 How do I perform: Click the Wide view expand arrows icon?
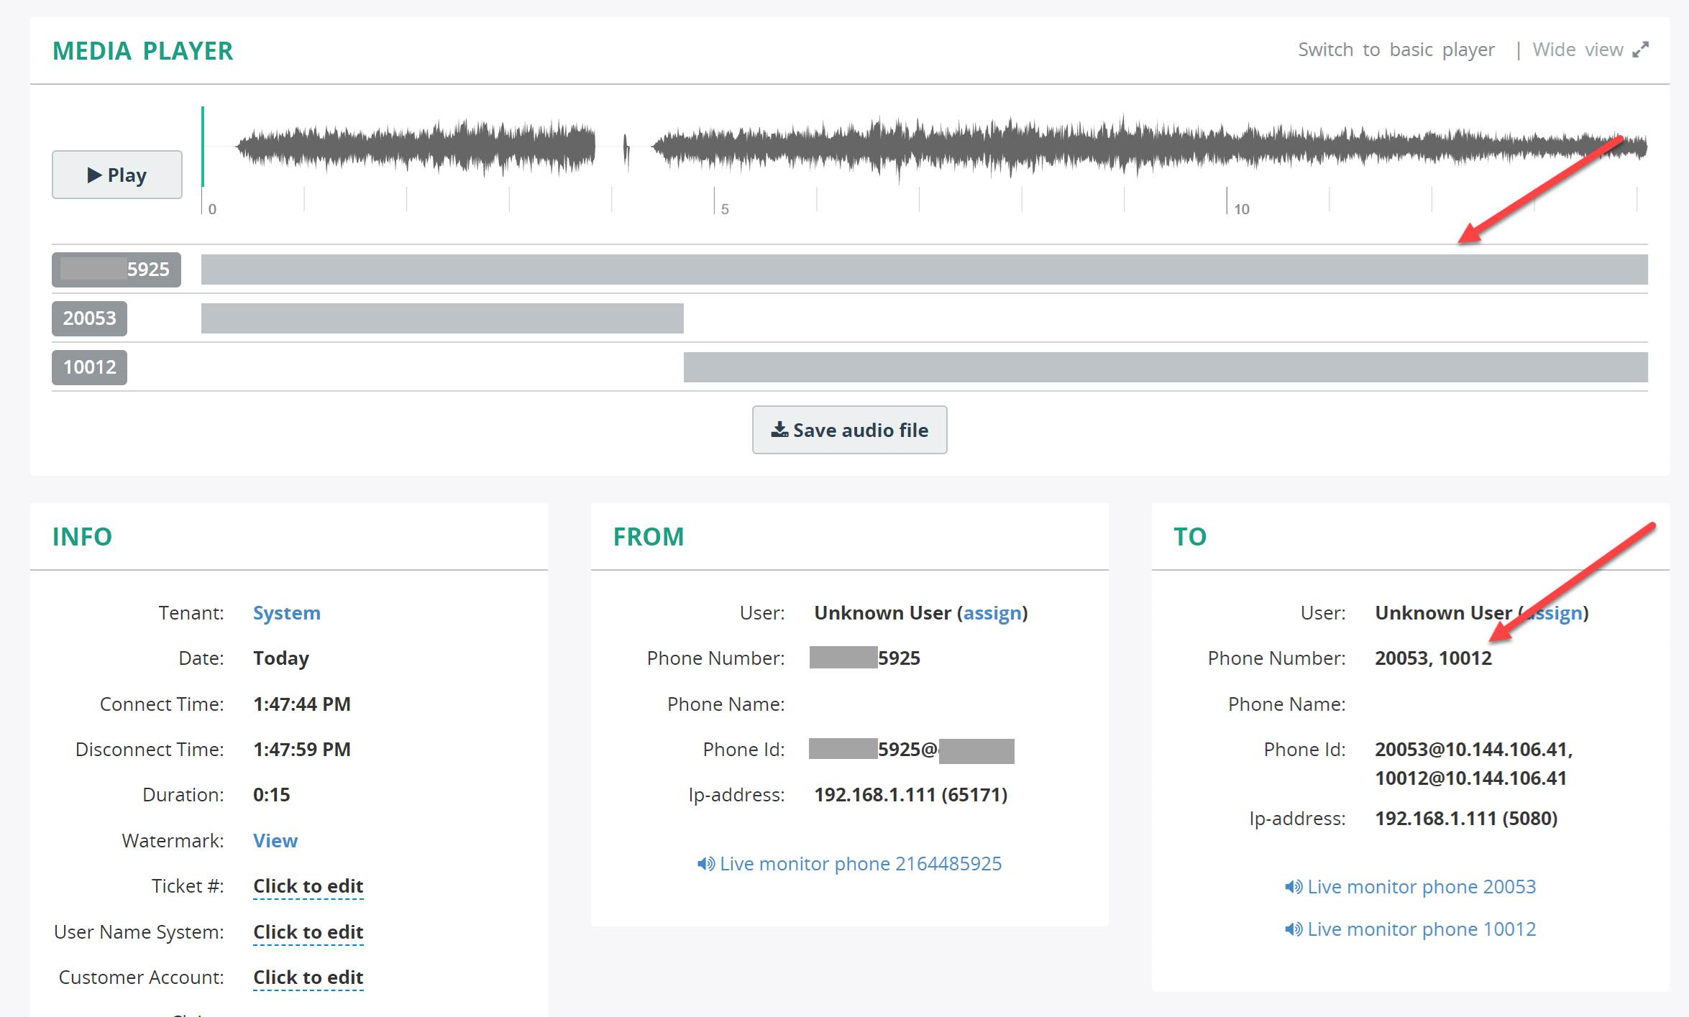[1640, 50]
